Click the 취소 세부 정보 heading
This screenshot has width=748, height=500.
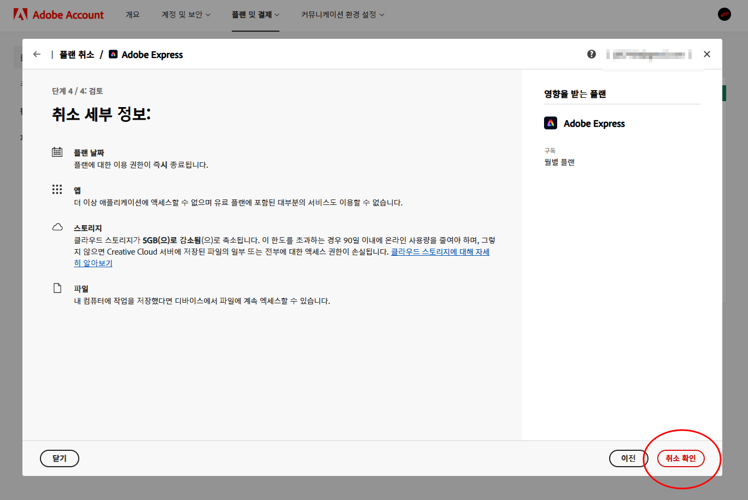click(x=101, y=114)
